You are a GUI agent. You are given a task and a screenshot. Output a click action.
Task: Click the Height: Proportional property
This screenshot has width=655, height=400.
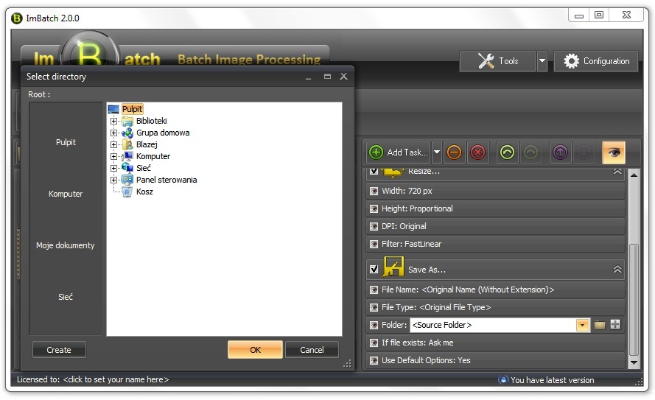click(x=495, y=208)
